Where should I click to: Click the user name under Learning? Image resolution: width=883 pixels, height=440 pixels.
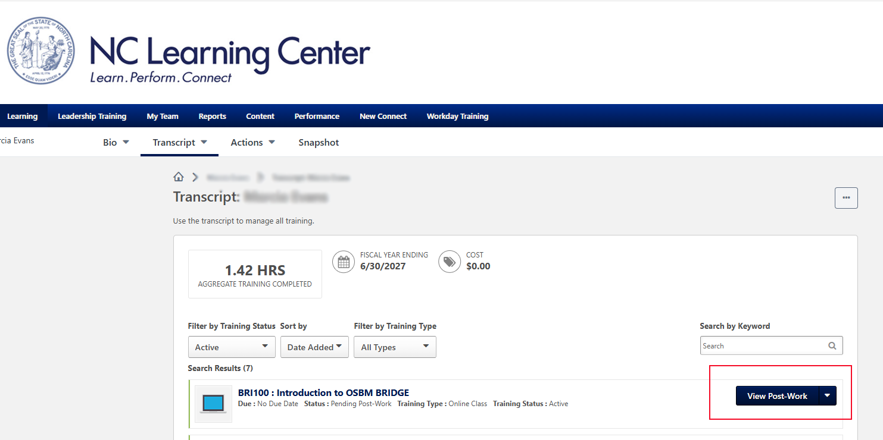click(x=17, y=141)
